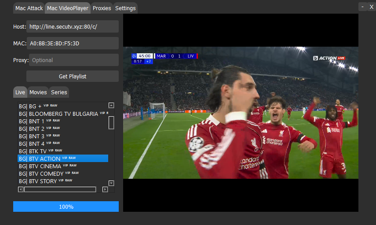This screenshot has height=225, width=376.
Task: Select the Live playlist tab
Action: point(20,92)
